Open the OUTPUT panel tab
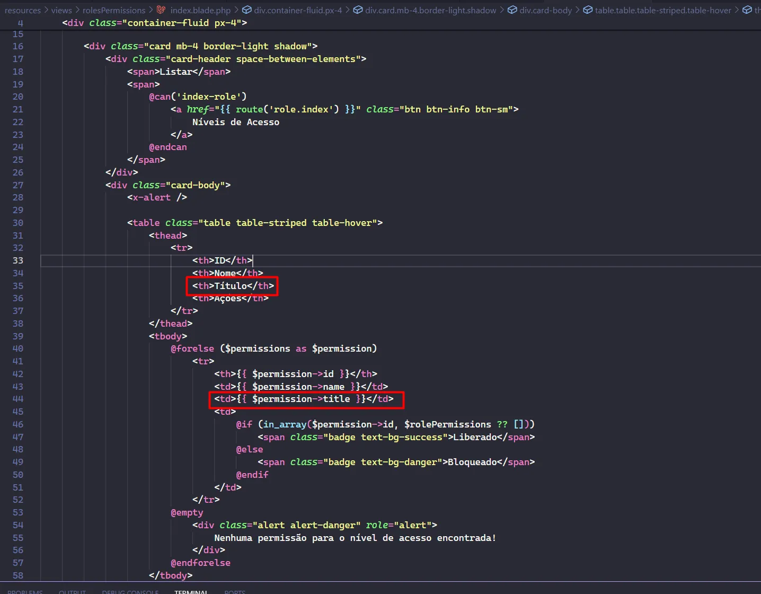 (72, 591)
